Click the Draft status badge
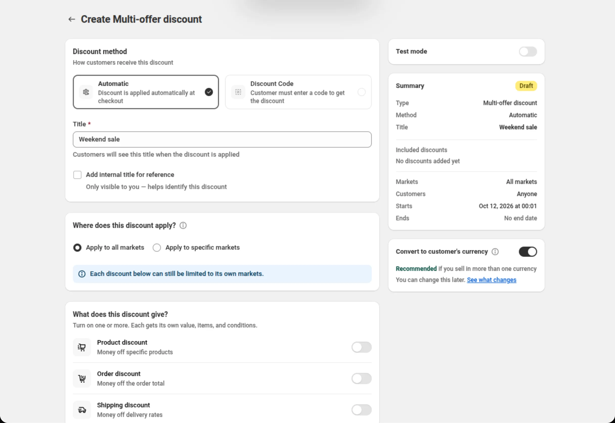 tap(526, 86)
